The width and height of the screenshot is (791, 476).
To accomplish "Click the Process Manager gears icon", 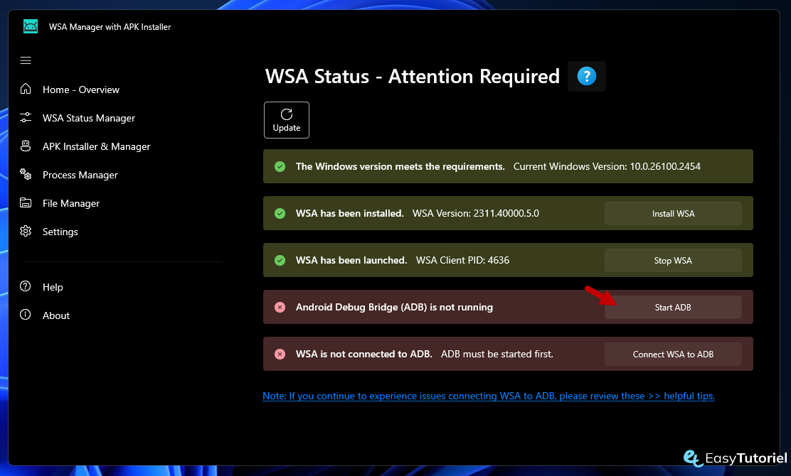I will pos(26,174).
